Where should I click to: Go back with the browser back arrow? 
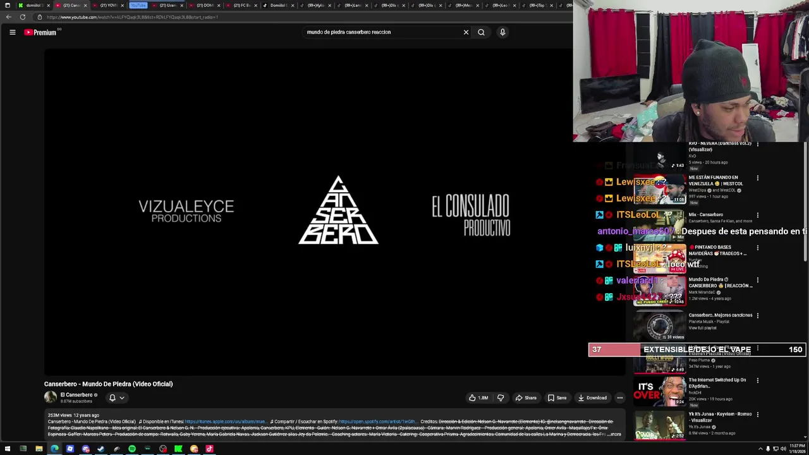(8, 17)
